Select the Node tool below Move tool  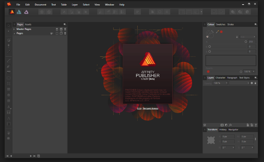9,31
